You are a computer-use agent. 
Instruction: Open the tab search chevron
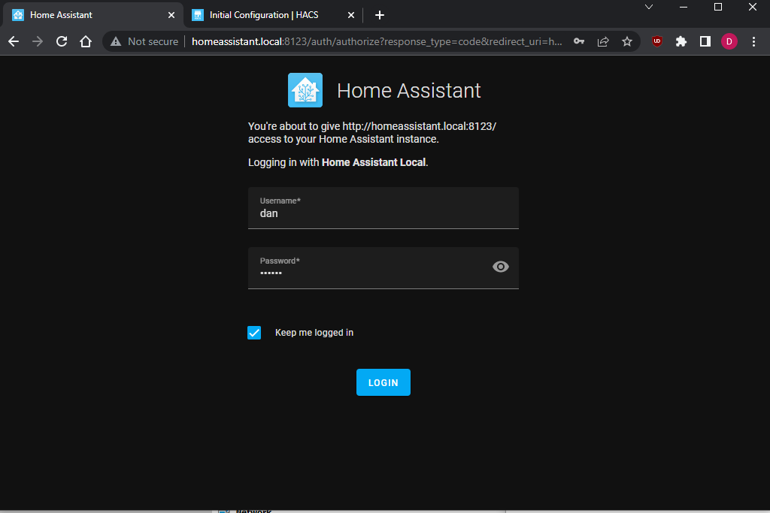pos(649,7)
